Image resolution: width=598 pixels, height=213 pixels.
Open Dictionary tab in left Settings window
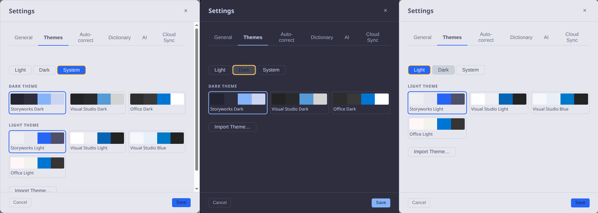point(120,37)
